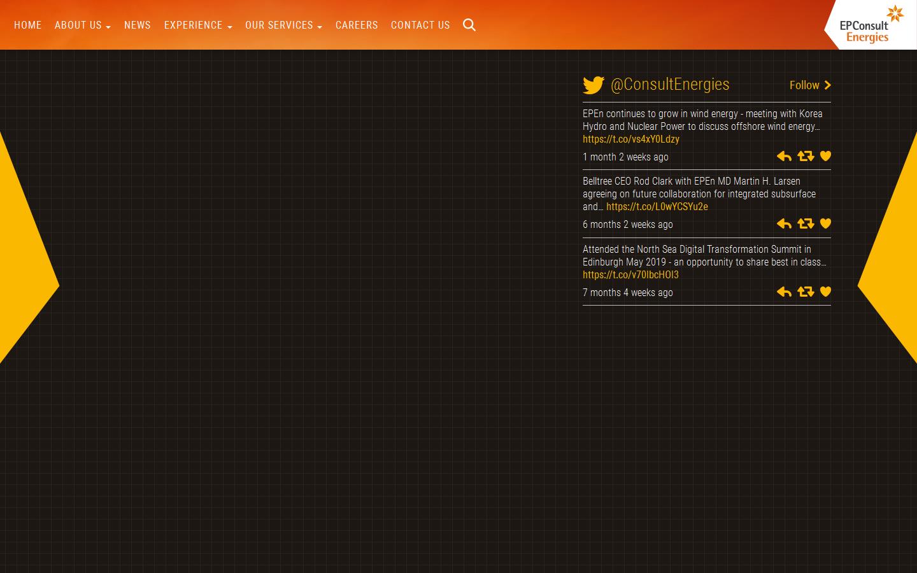Open the t.co/vs4xY0Ldzy tweet link

631,139
